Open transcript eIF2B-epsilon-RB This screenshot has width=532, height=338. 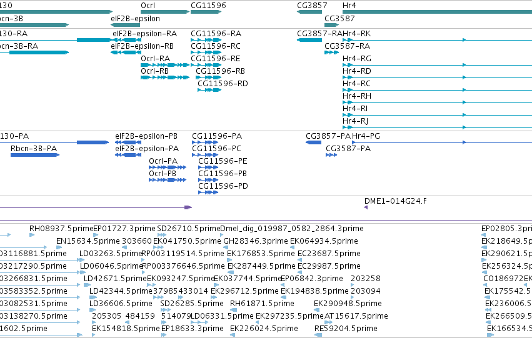point(142,46)
